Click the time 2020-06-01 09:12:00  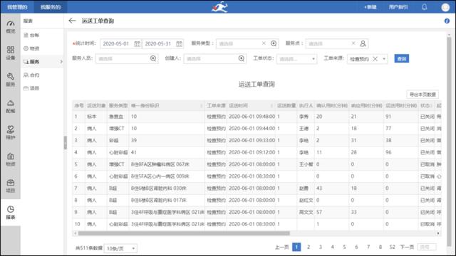(252, 152)
